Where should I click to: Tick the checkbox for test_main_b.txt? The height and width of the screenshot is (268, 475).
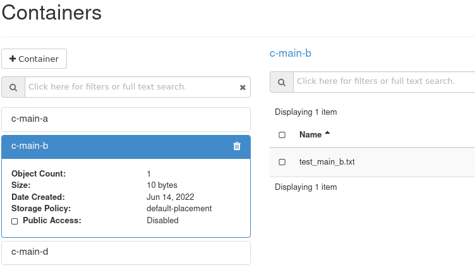tap(282, 162)
